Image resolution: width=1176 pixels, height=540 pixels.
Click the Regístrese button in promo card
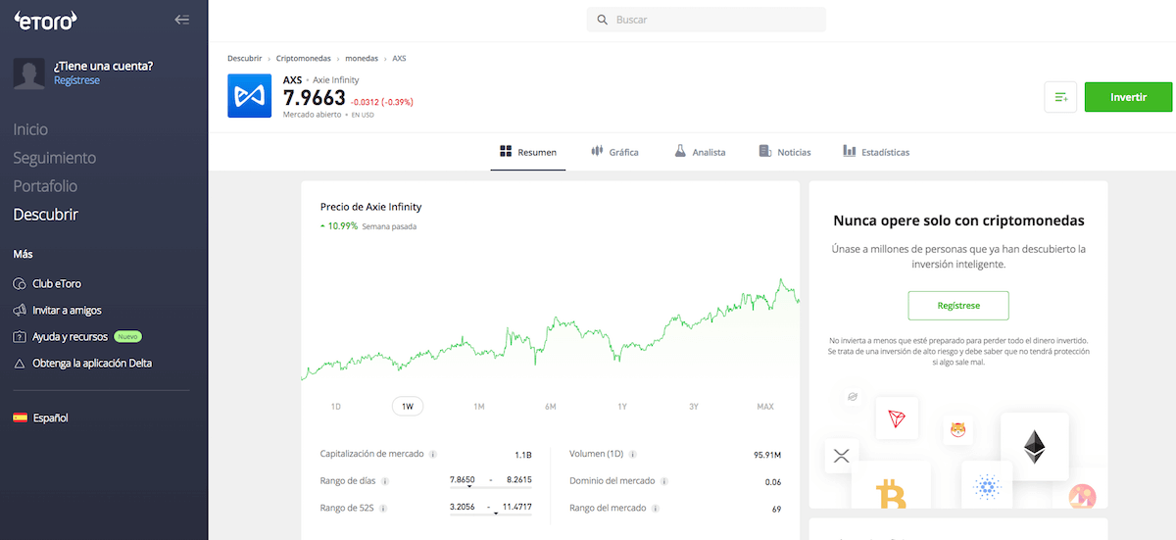[x=957, y=305]
